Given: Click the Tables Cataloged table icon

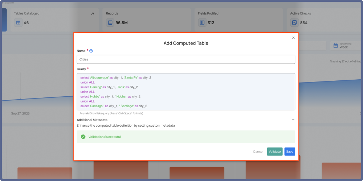Looking at the screenshot, I should (18, 22).
